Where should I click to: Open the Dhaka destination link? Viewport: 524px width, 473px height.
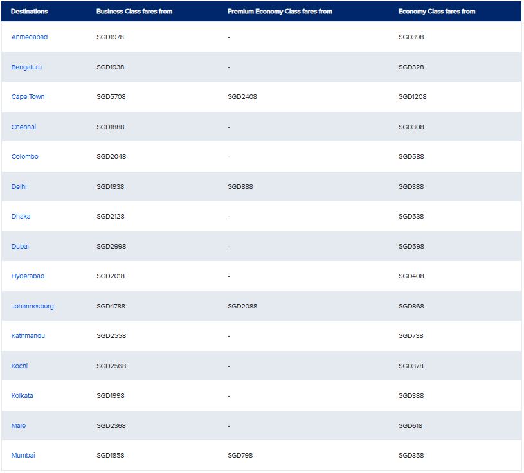(21, 217)
